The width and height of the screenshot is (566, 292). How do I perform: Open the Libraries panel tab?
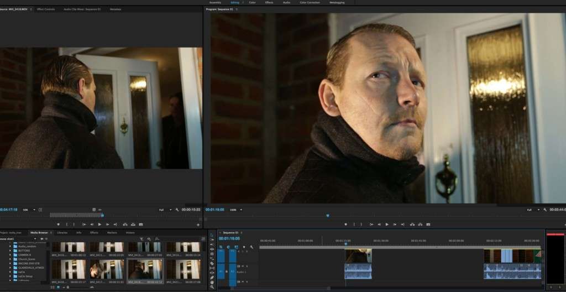point(62,233)
